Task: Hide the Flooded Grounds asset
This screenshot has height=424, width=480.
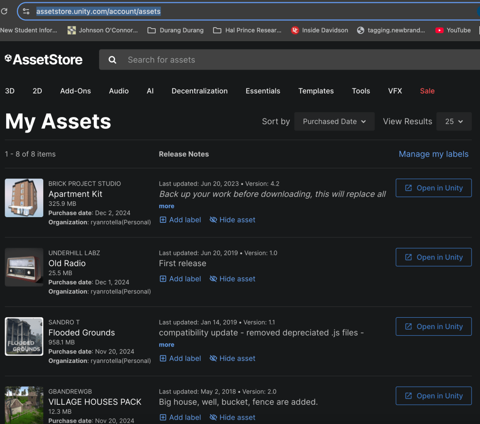Action: tap(232, 359)
